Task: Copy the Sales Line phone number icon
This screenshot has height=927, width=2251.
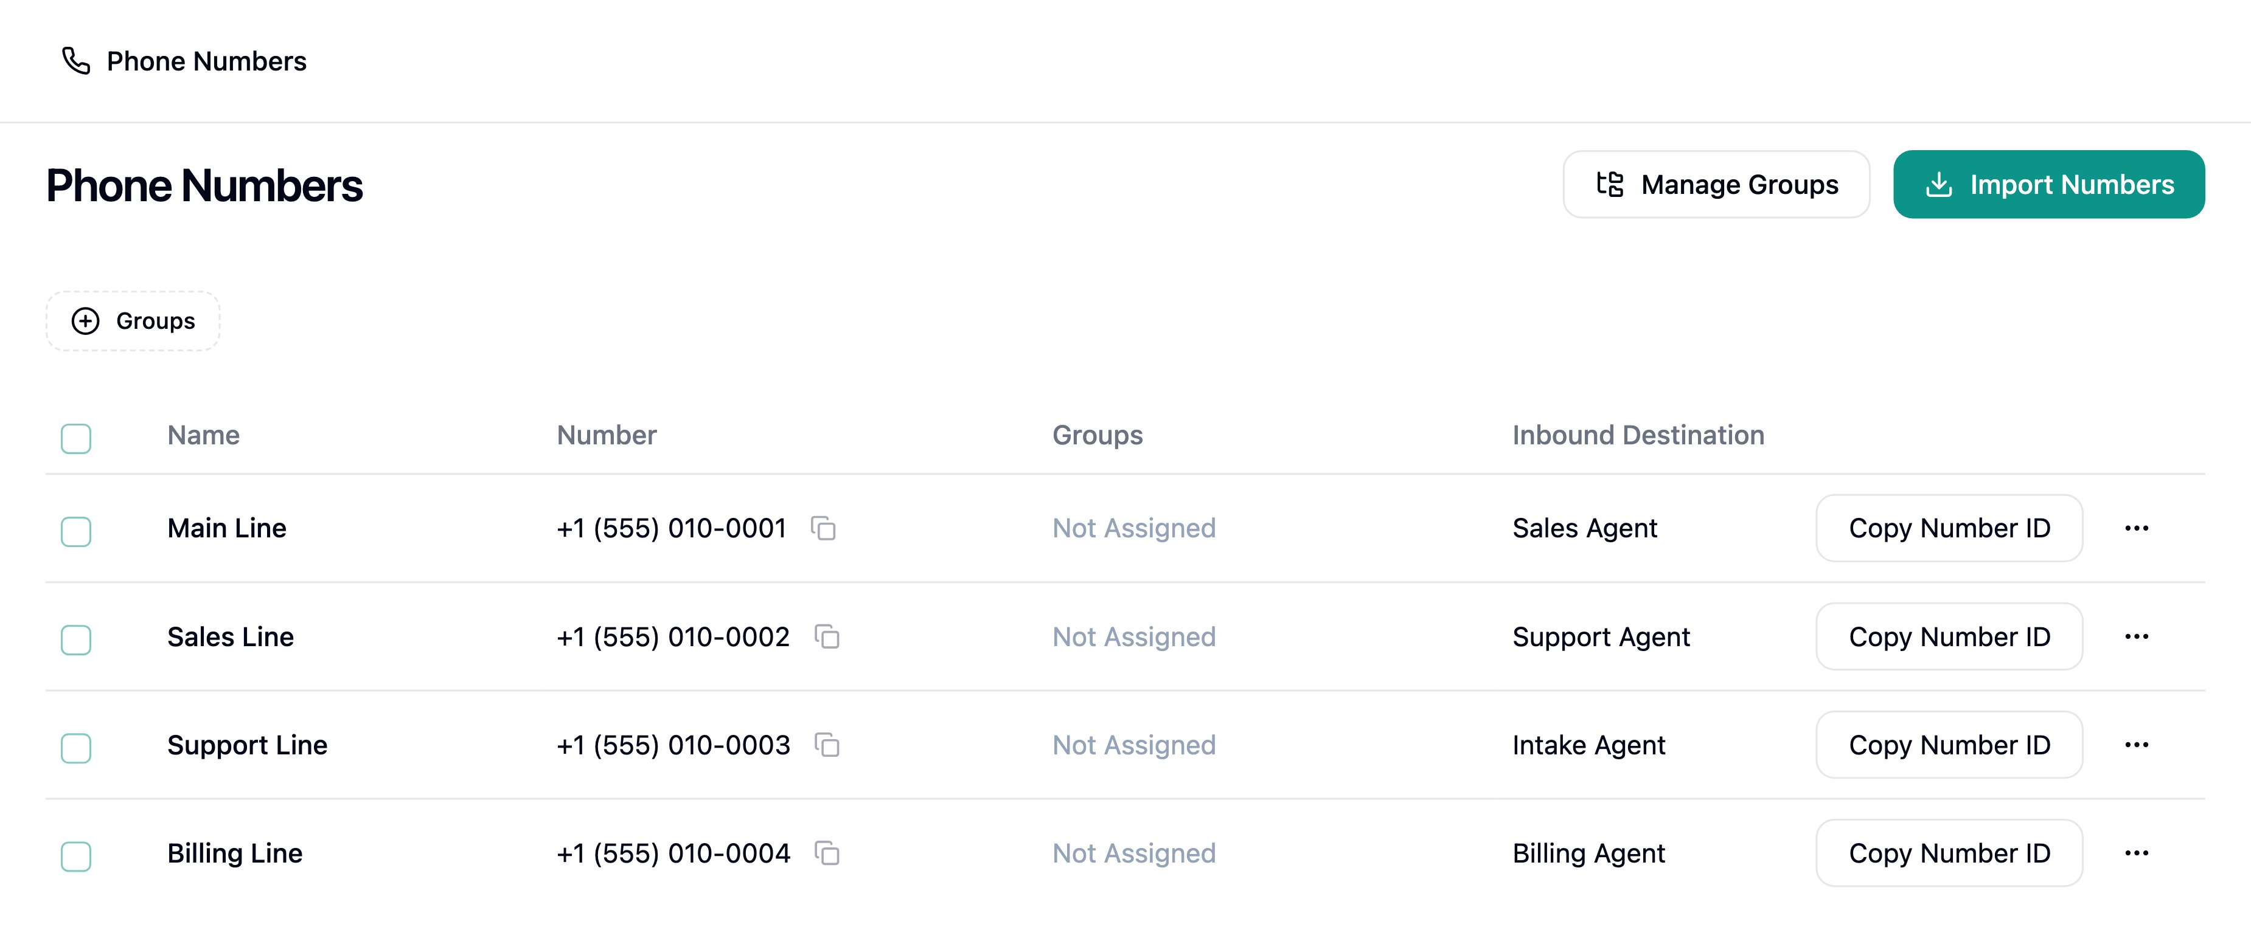Action: 827,636
